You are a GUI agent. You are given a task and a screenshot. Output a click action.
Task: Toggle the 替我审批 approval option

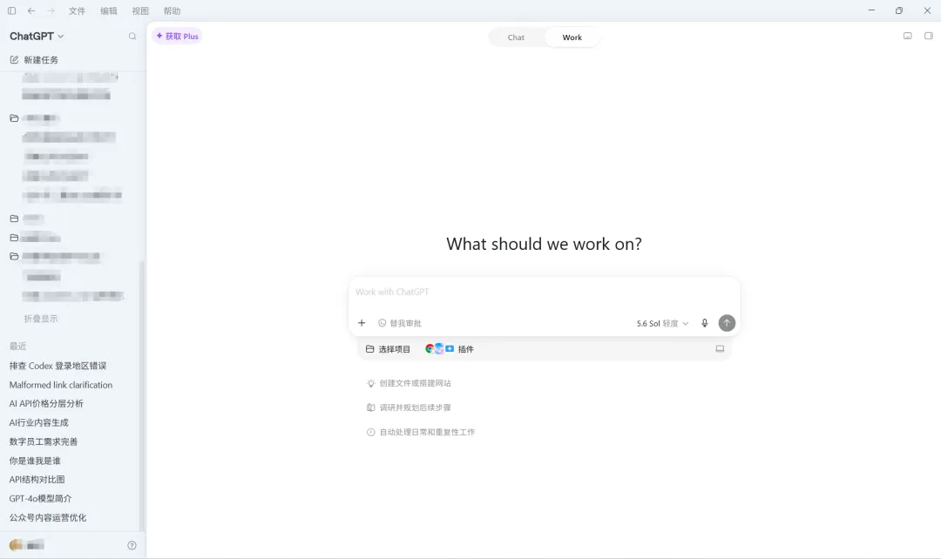point(400,323)
